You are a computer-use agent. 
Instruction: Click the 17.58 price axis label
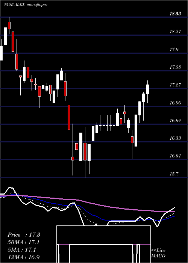coord(175,67)
